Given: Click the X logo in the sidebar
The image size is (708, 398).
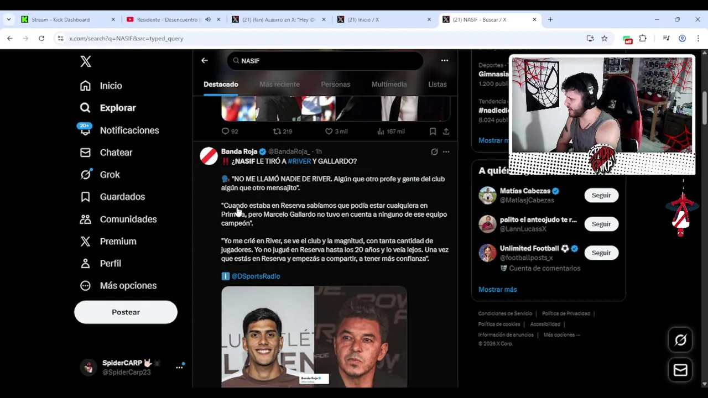Looking at the screenshot, I should point(86,61).
